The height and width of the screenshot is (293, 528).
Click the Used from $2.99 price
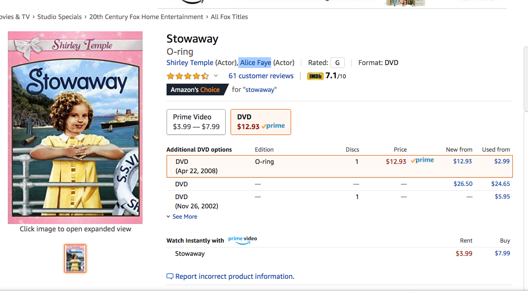point(502,161)
